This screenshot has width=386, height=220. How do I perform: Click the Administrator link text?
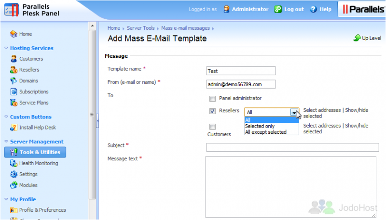coord(250,9)
